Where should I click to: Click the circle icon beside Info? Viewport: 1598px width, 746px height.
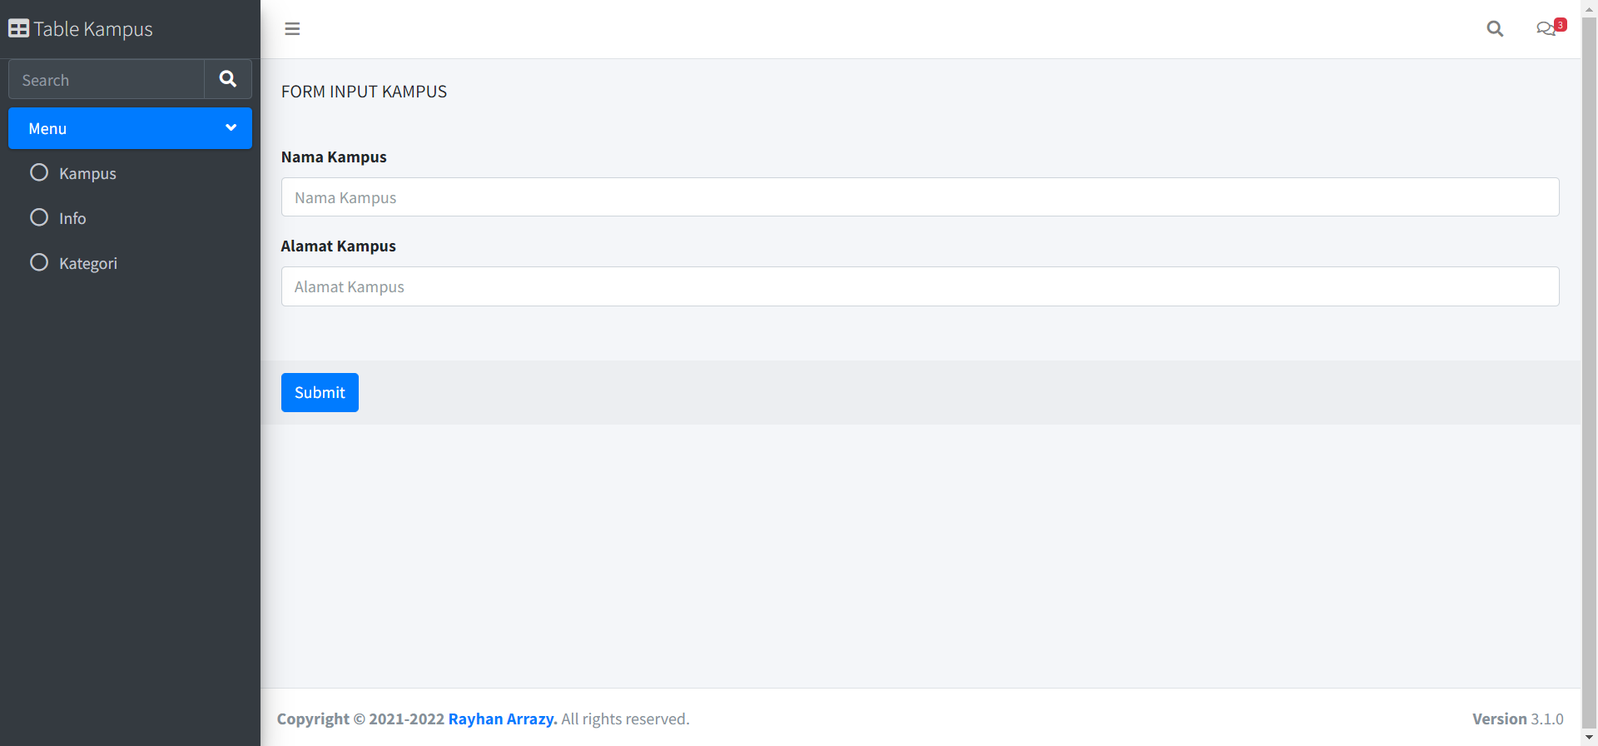point(39,218)
